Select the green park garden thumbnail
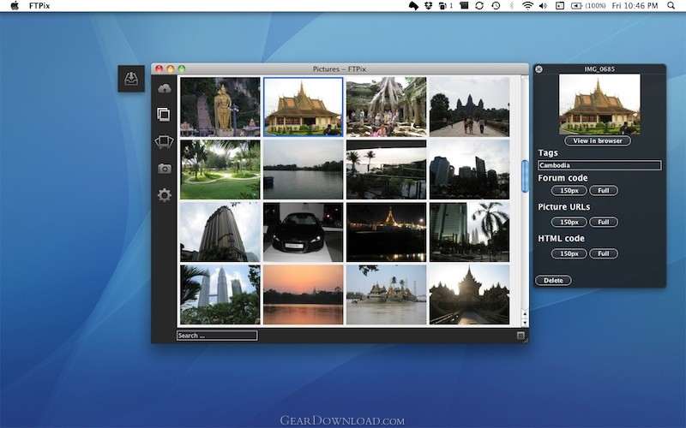 click(220, 169)
